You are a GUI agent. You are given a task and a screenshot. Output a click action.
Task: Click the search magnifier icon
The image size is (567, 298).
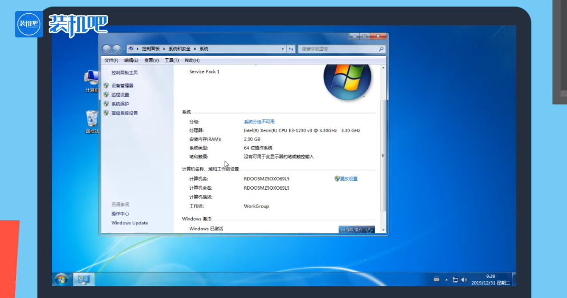pos(381,49)
